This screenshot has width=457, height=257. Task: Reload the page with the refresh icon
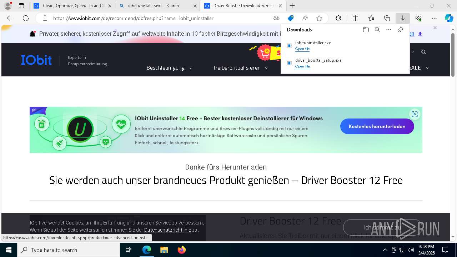click(26, 18)
